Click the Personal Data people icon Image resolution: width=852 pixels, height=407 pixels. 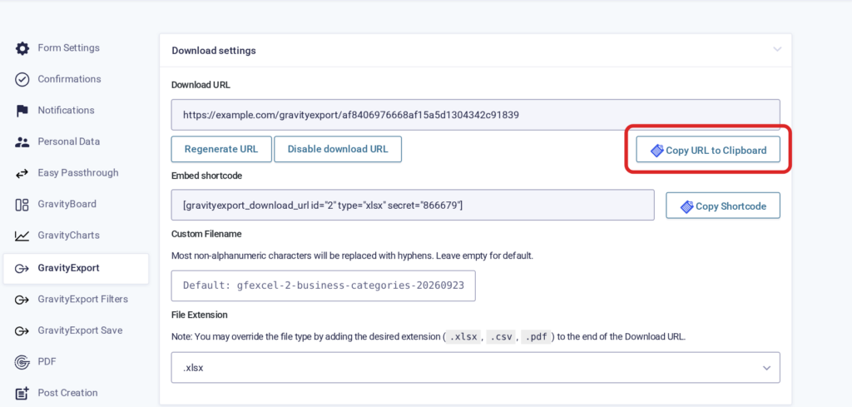pyautogui.click(x=22, y=142)
